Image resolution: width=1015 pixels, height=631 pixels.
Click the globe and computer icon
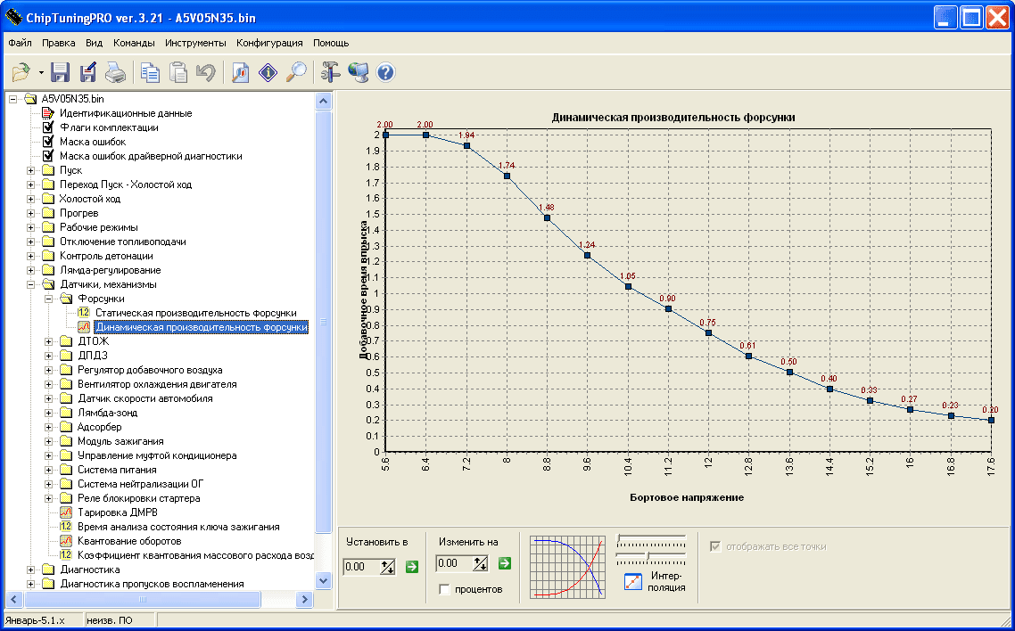(x=358, y=72)
